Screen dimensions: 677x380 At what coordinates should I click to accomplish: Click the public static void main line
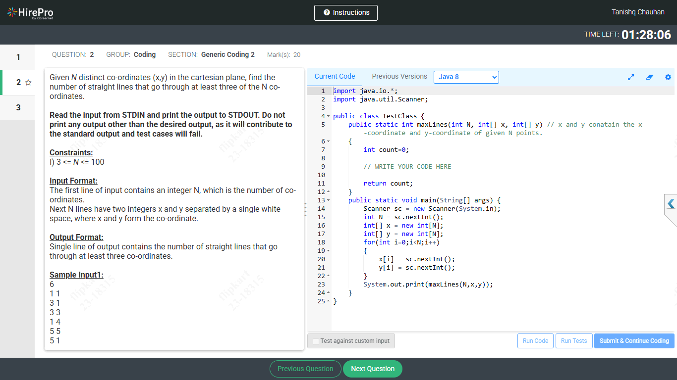(x=424, y=200)
